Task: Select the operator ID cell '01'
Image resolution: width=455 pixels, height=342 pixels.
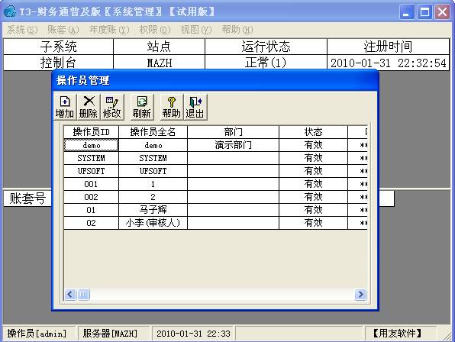Action: pyautogui.click(x=91, y=210)
